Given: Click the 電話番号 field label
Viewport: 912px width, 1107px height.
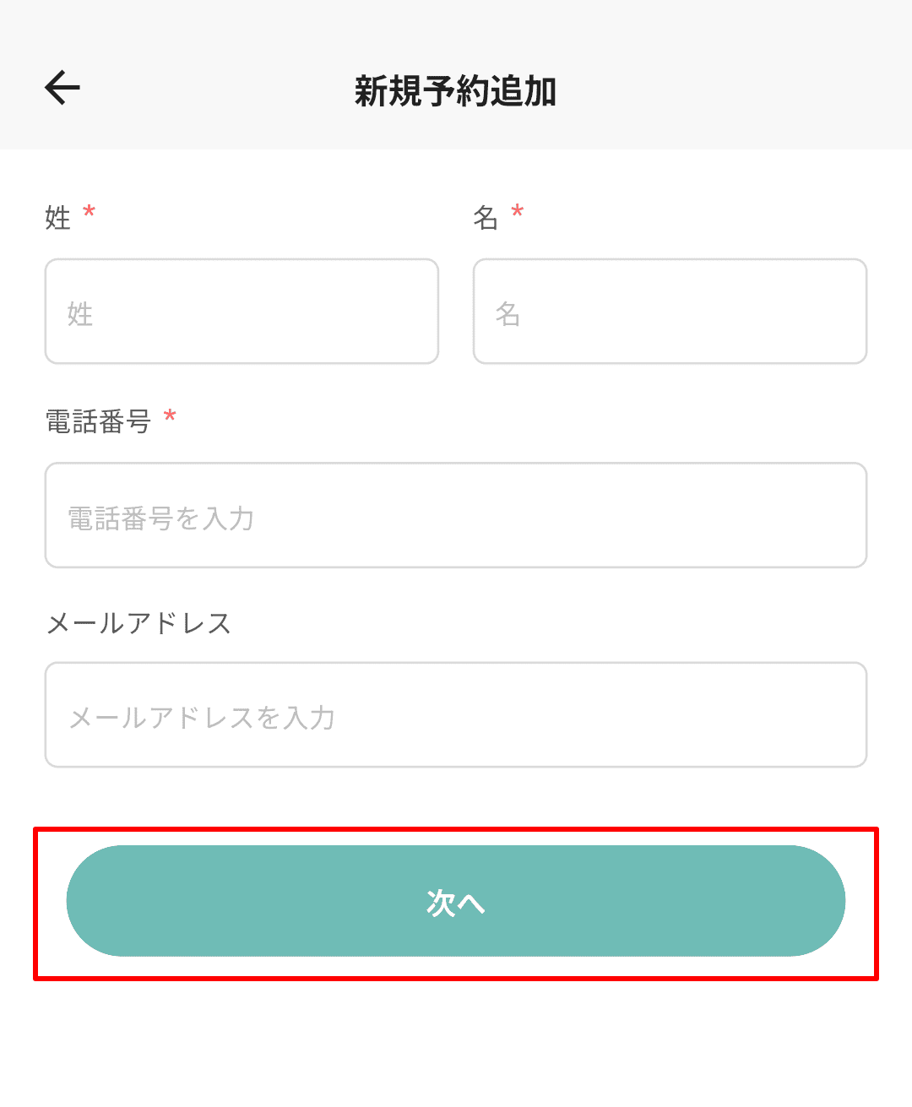Looking at the screenshot, I should point(98,421).
